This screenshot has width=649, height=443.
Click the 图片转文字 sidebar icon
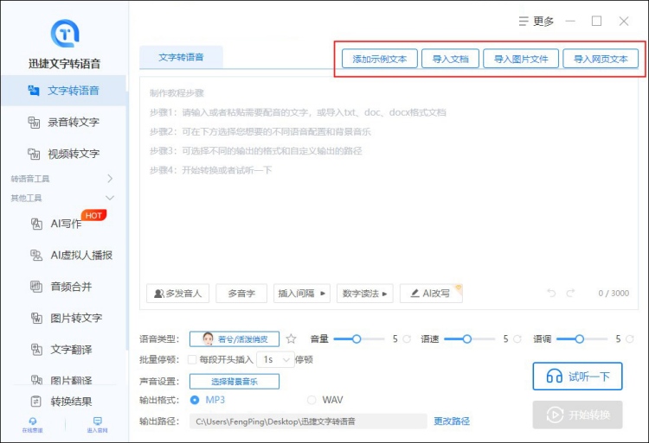tap(36, 318)
